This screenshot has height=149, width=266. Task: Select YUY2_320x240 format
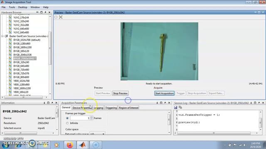point(21,21)
